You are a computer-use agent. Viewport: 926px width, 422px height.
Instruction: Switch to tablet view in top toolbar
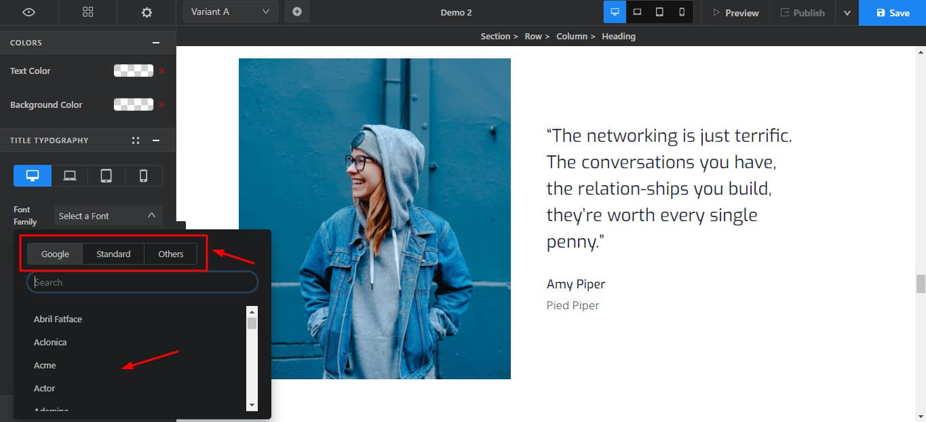pos(659,12)
